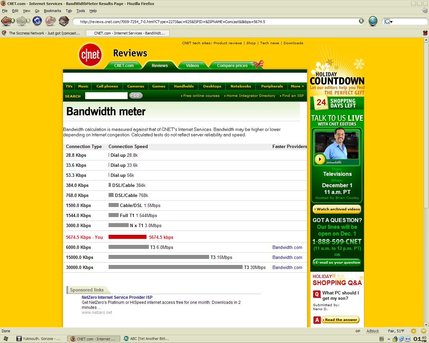This screenshot has height=343, width=429.
Task: Click The Siccness Network tab favicon
Action: (x=4, y=33)
